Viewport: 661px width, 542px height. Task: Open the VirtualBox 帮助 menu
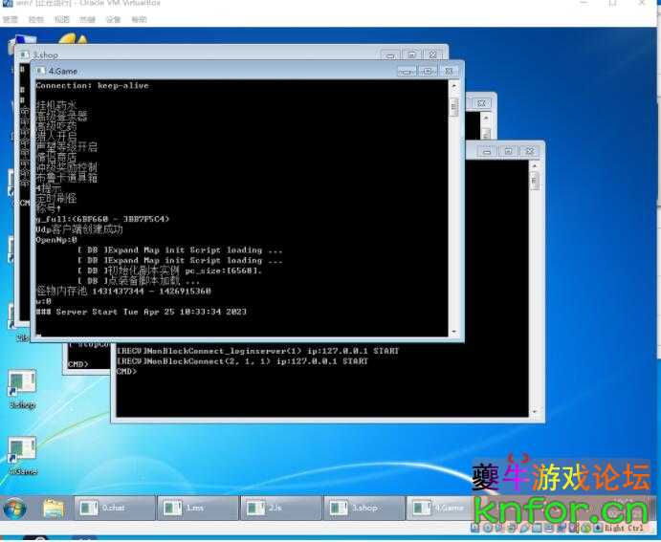click(139, 19)
